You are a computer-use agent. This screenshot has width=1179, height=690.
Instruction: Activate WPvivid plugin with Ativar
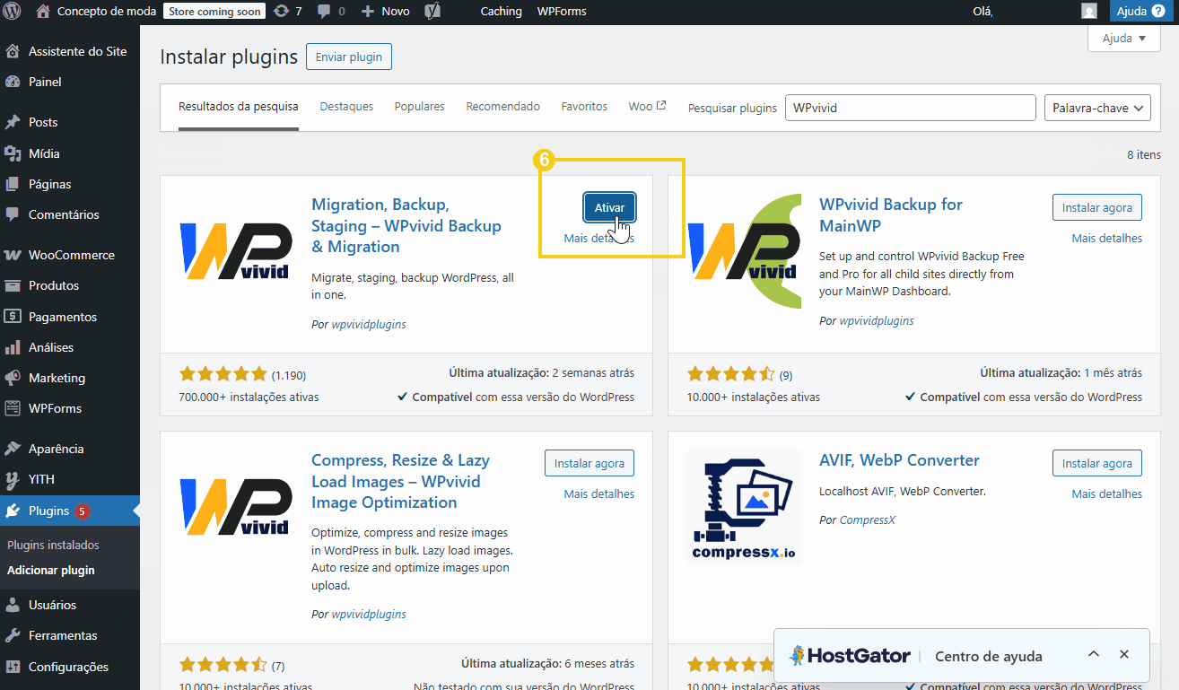609,207
